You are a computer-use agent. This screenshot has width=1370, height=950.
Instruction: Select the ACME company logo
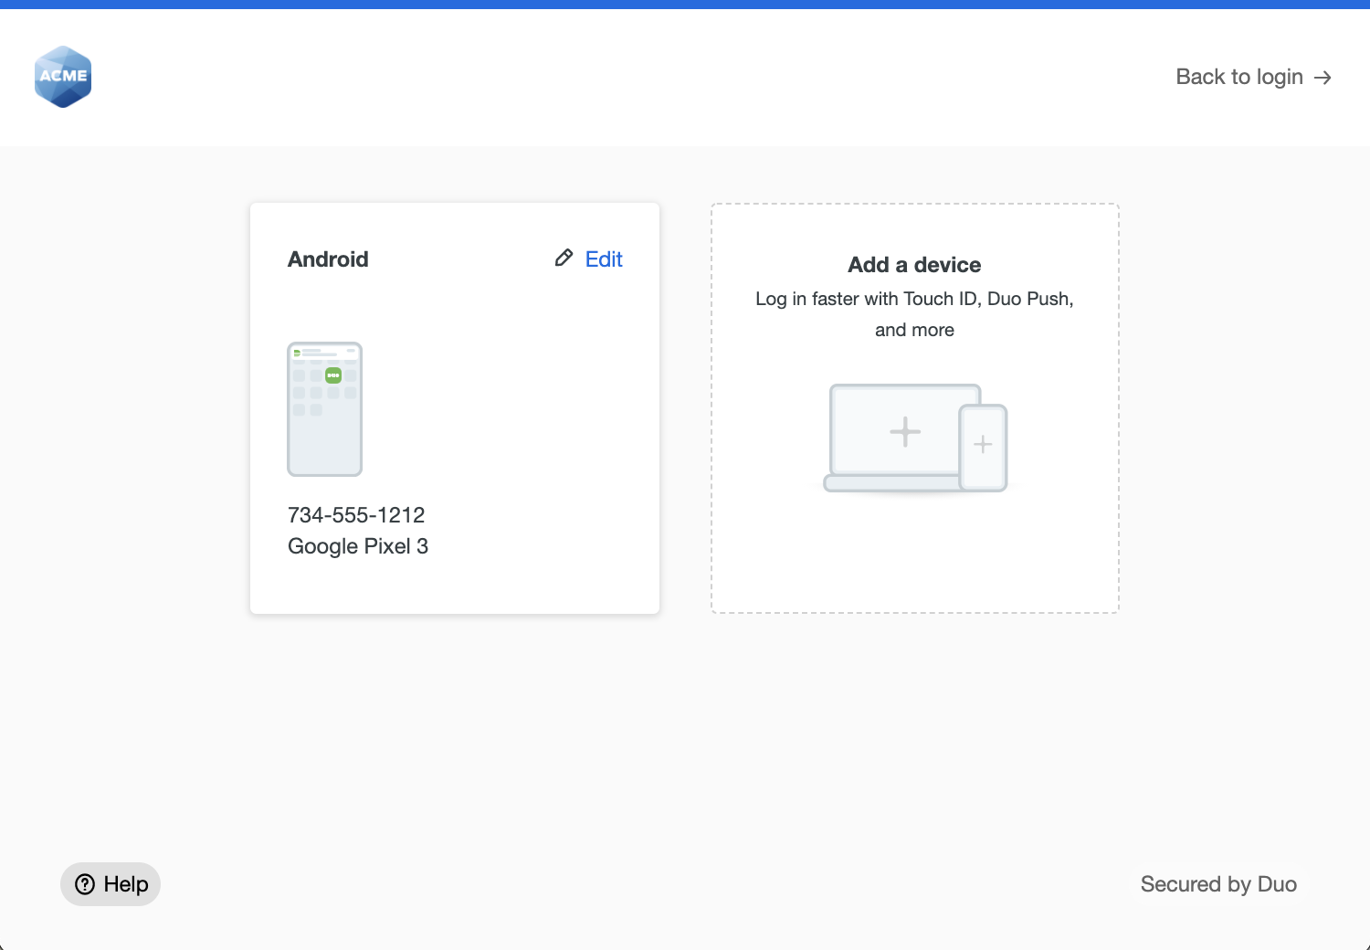(62, 77)
